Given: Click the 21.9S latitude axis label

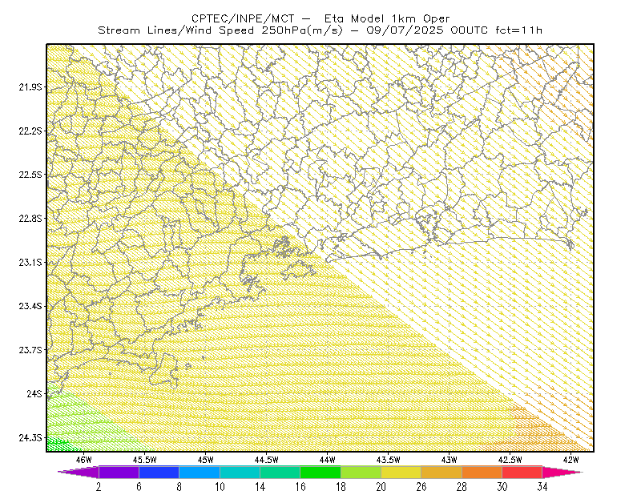Looking at the screenshot, I should 30,87.
